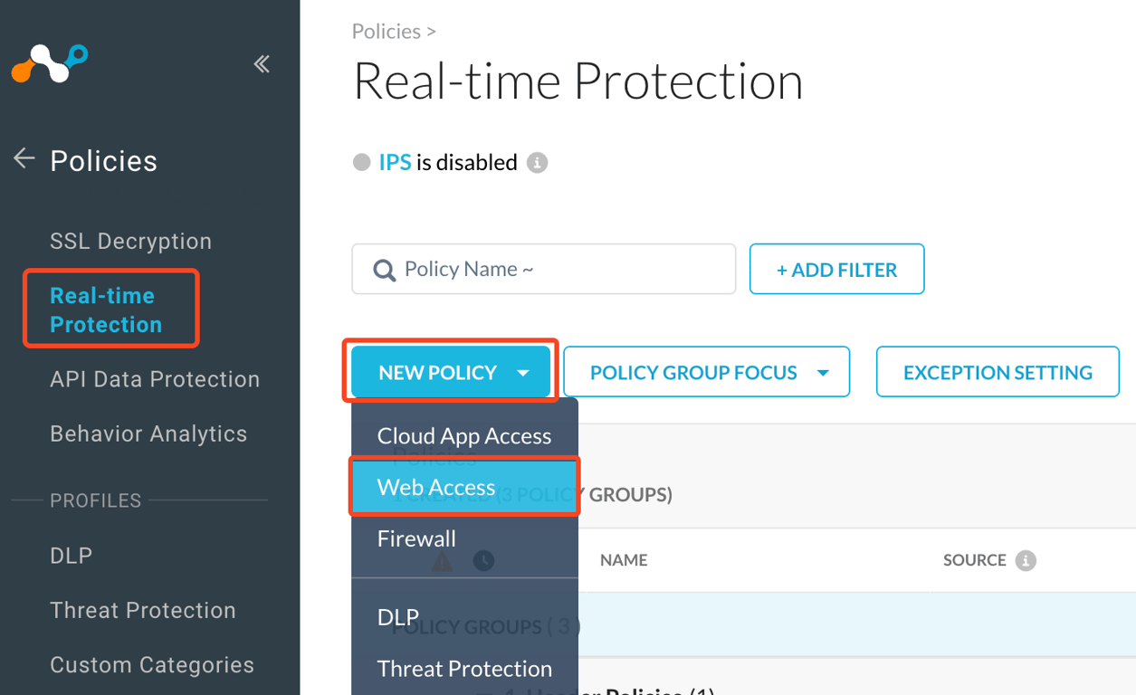
Task: Expand the Policy Group Focus dropdown
Action: pyautogui.click(x=706, y=372)
